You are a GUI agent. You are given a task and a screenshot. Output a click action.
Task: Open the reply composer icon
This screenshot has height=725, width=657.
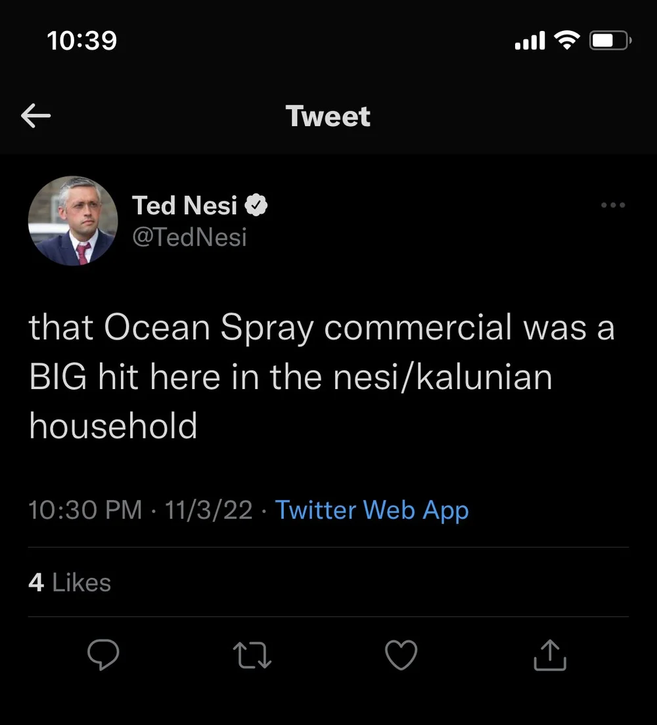(103, 655)
